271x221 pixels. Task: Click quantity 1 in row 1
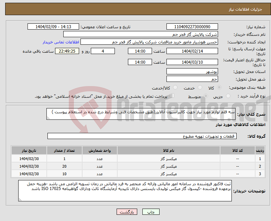pyautogui.click(x=64, y=159)
